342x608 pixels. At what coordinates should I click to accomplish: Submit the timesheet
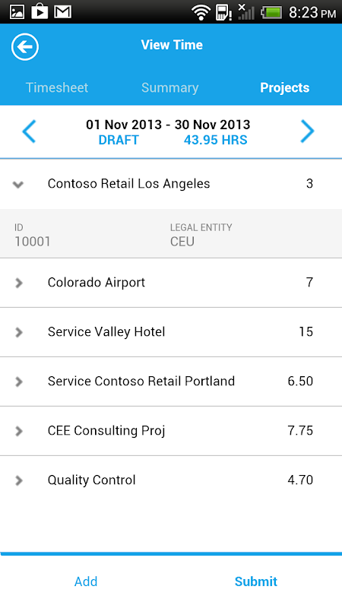pyautogui.click(x=256, y=581)
